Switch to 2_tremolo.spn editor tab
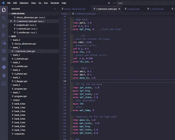The image size is (175, 140). coord(157,9)
